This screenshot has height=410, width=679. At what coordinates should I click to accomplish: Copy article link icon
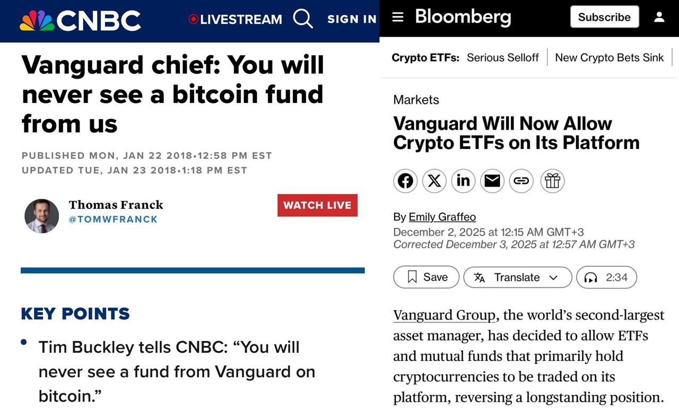click(x=521, y=181)
